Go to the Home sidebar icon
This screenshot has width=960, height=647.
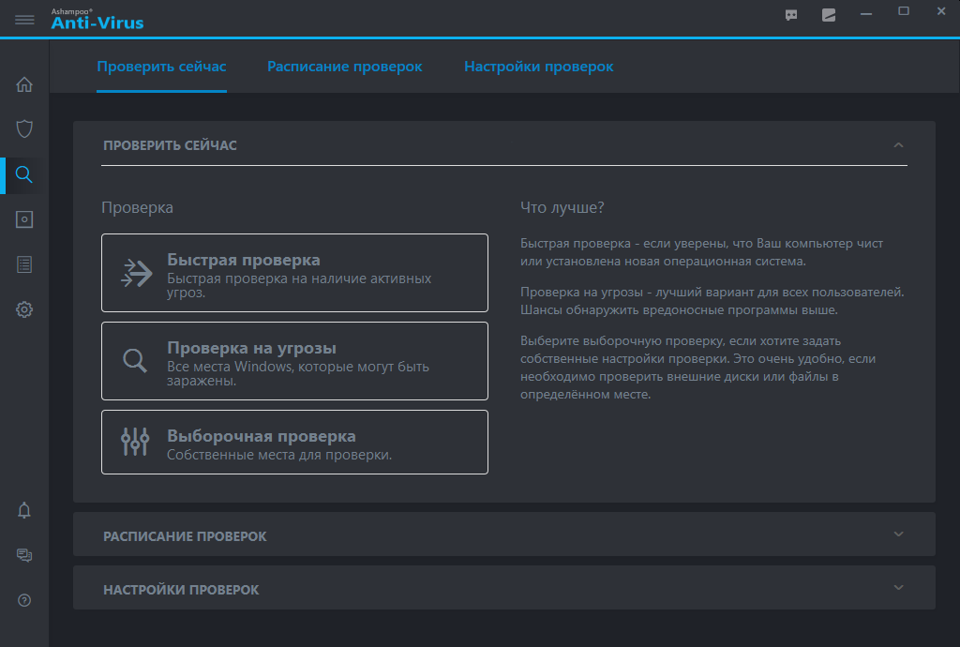(24, 84)
